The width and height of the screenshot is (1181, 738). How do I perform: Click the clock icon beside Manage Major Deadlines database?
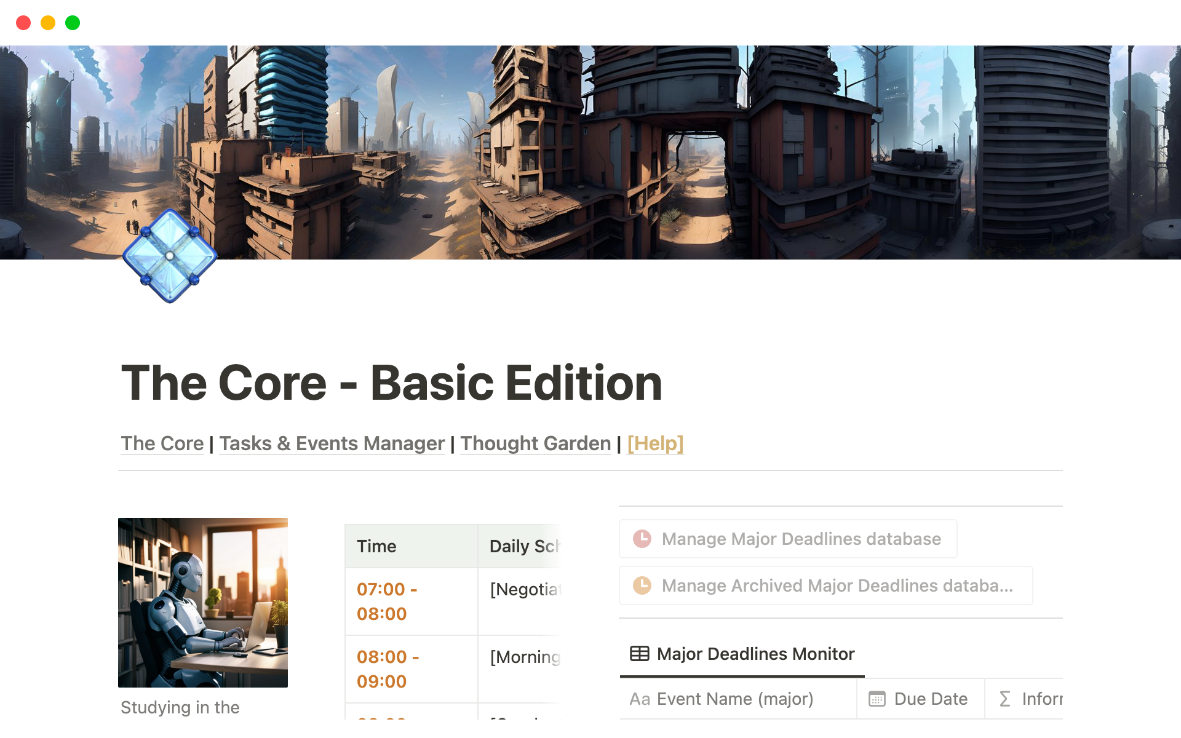tap(642, 538)
